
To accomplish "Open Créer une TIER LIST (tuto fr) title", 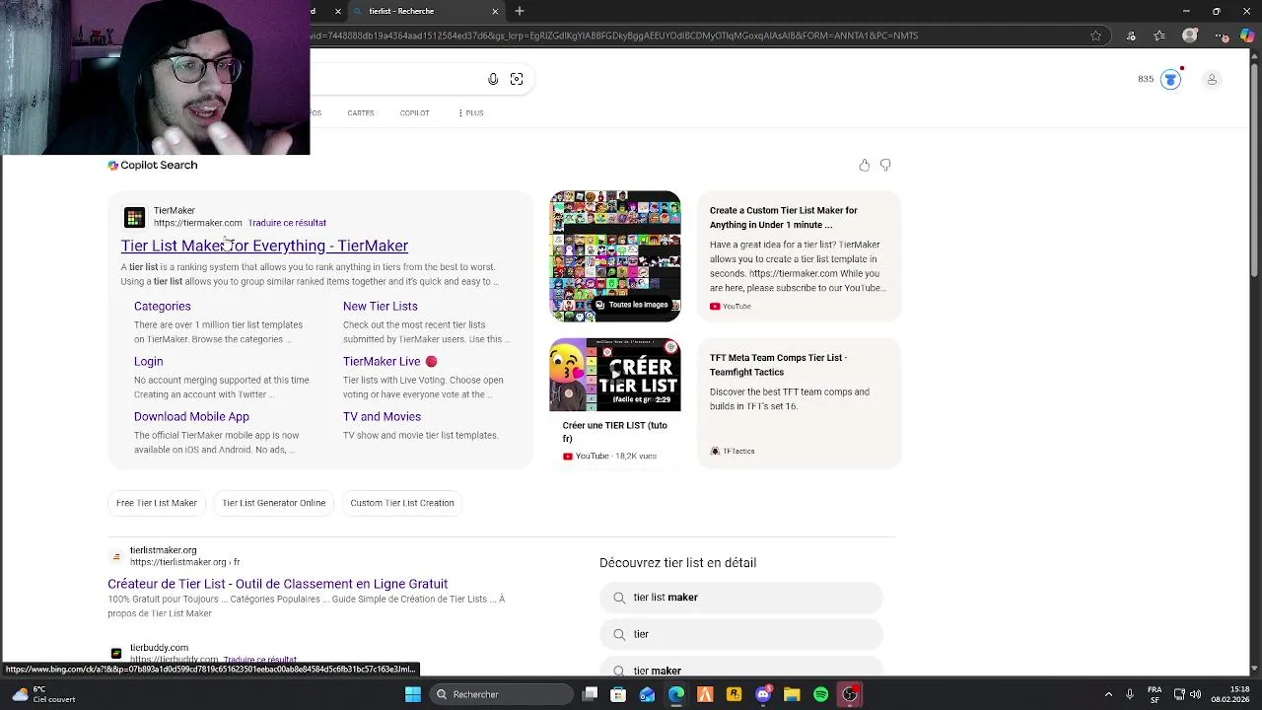I will (x=615, y=432).
